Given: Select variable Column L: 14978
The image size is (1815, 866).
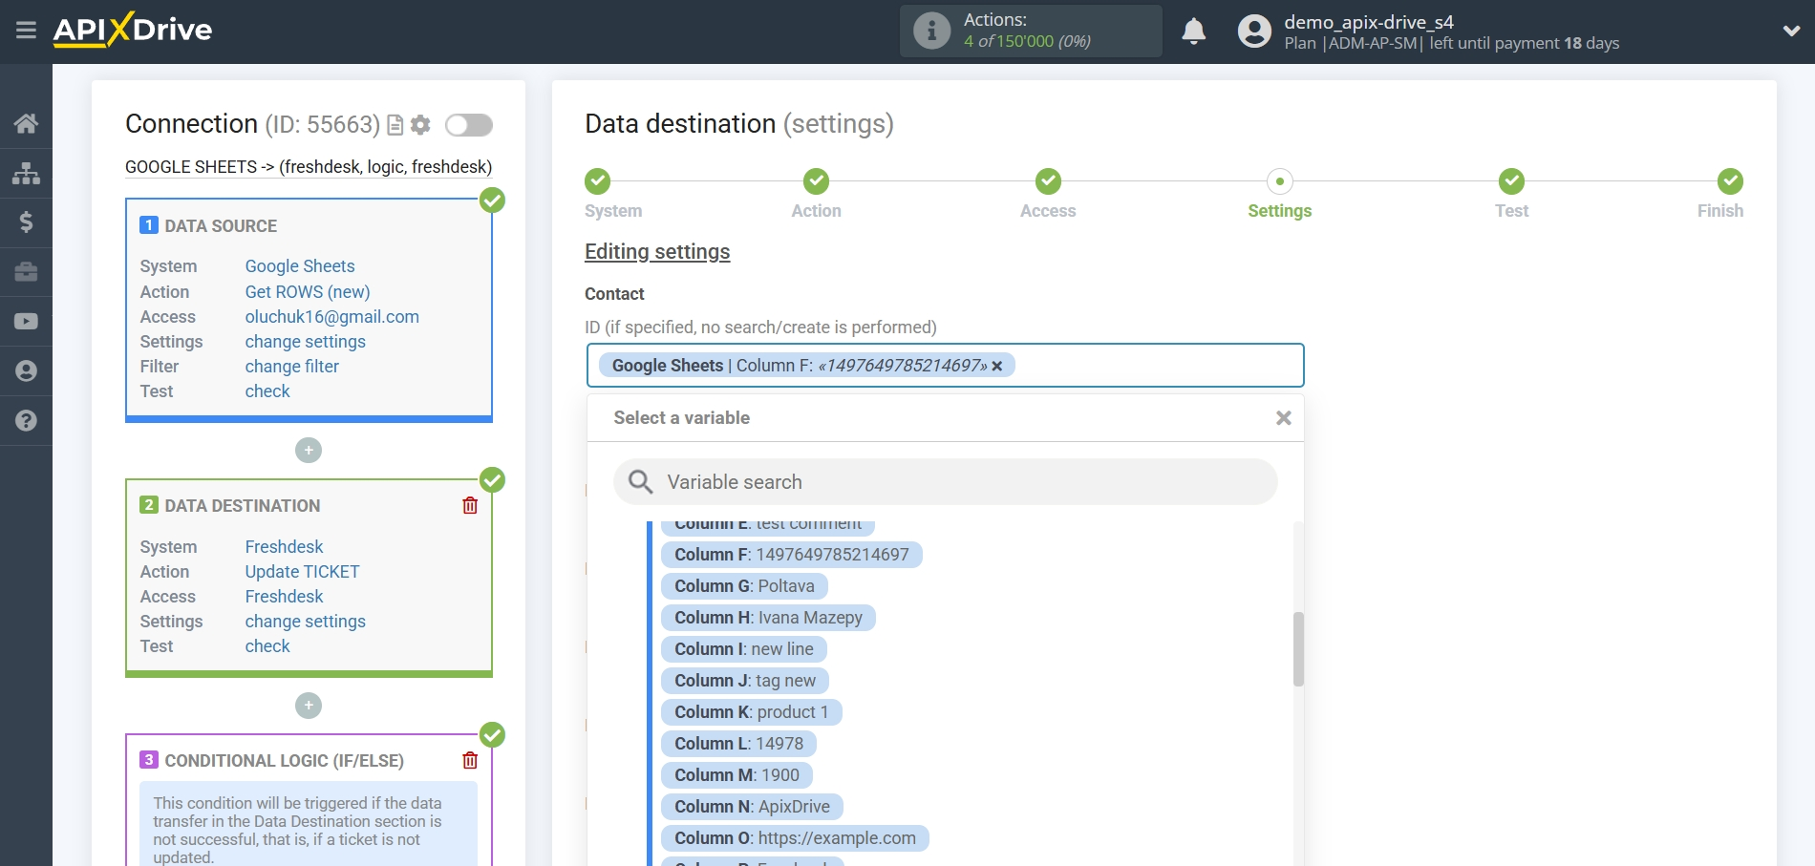Looking at the screenshot, I should pos(739,744).
